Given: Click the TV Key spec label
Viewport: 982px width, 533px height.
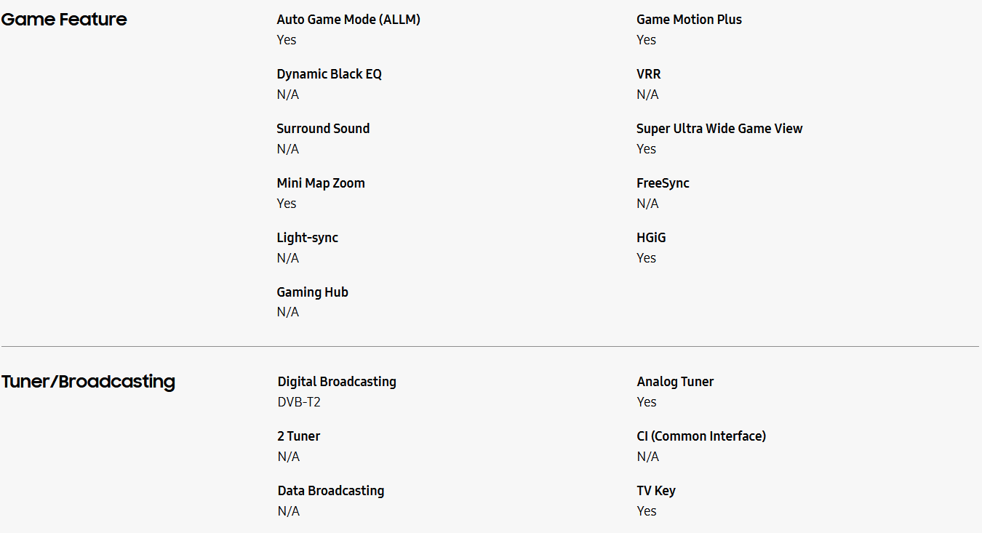Looking at the screenshot, I should click(x=656, y=491).
